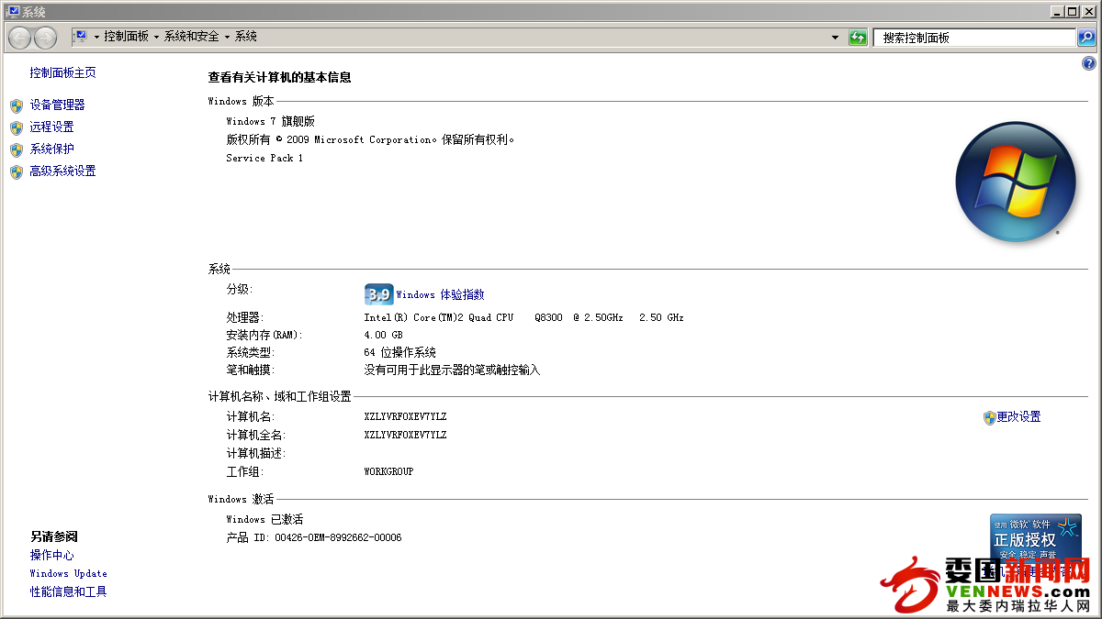Click 更改设置 link

tap(1019, 416)
